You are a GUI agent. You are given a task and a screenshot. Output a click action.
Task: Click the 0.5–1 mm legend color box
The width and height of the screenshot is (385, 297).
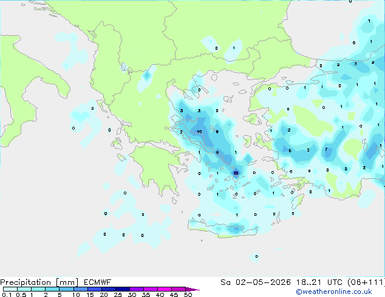(24, 289)
